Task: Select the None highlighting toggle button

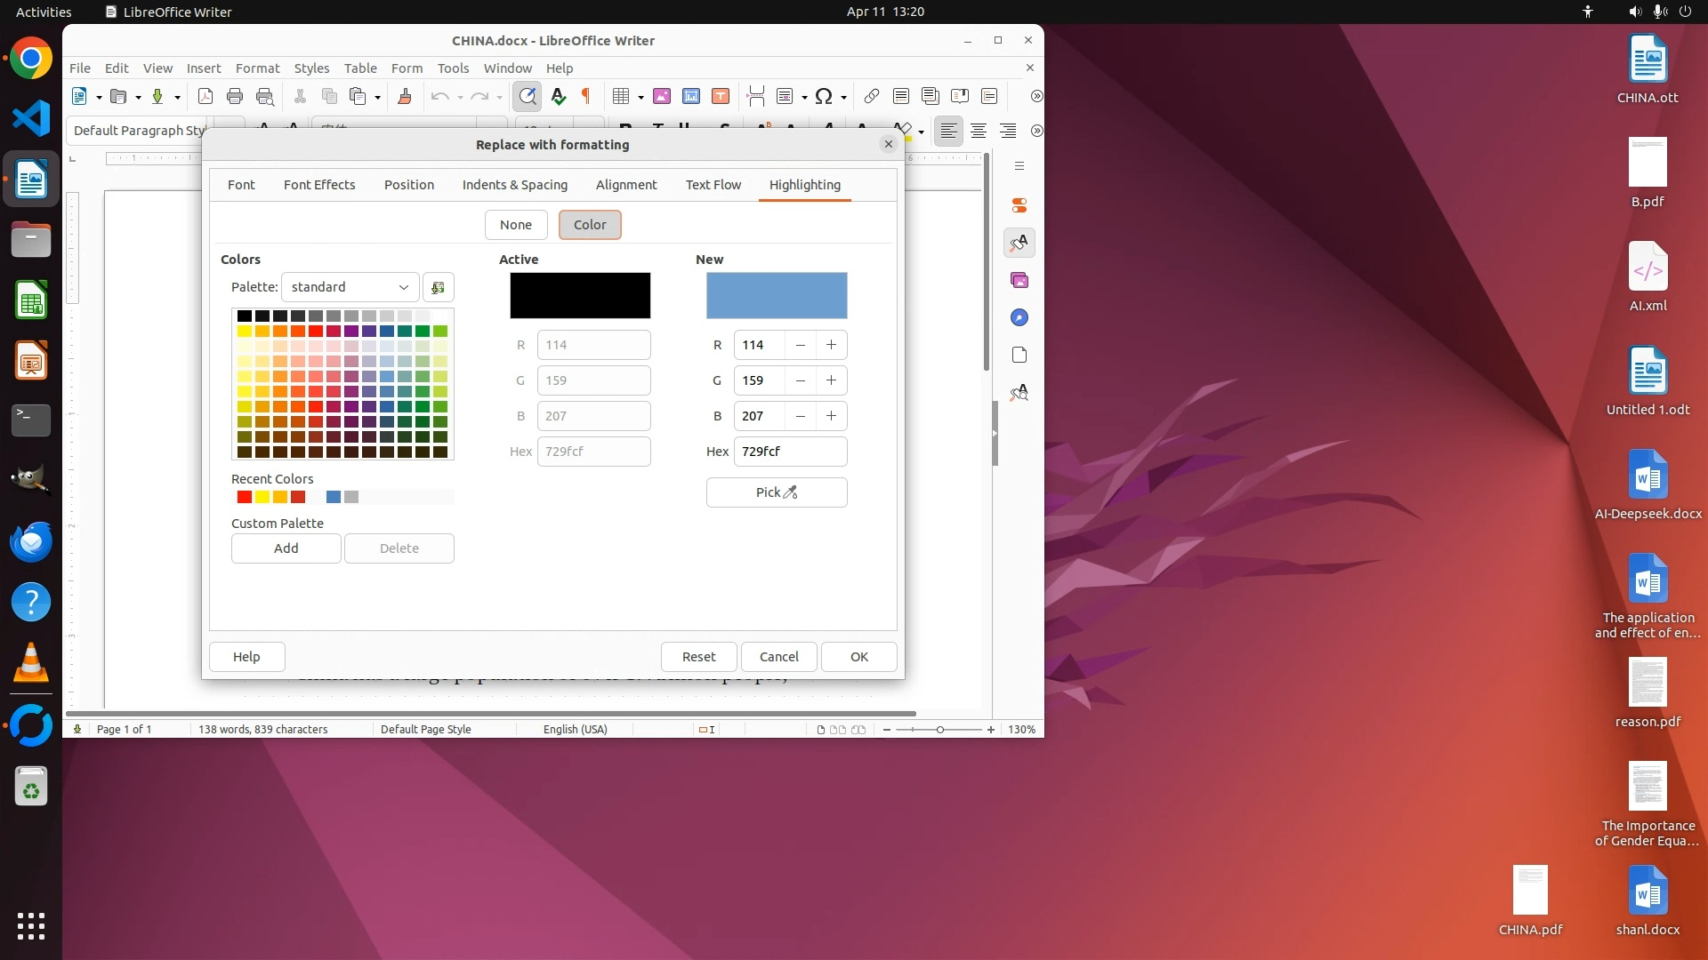Action: point(515,224)
